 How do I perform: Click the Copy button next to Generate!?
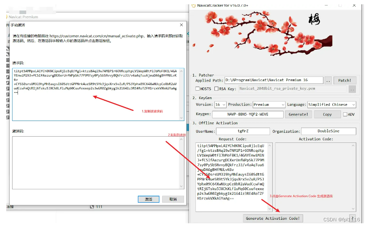click(x=327, y=114)
